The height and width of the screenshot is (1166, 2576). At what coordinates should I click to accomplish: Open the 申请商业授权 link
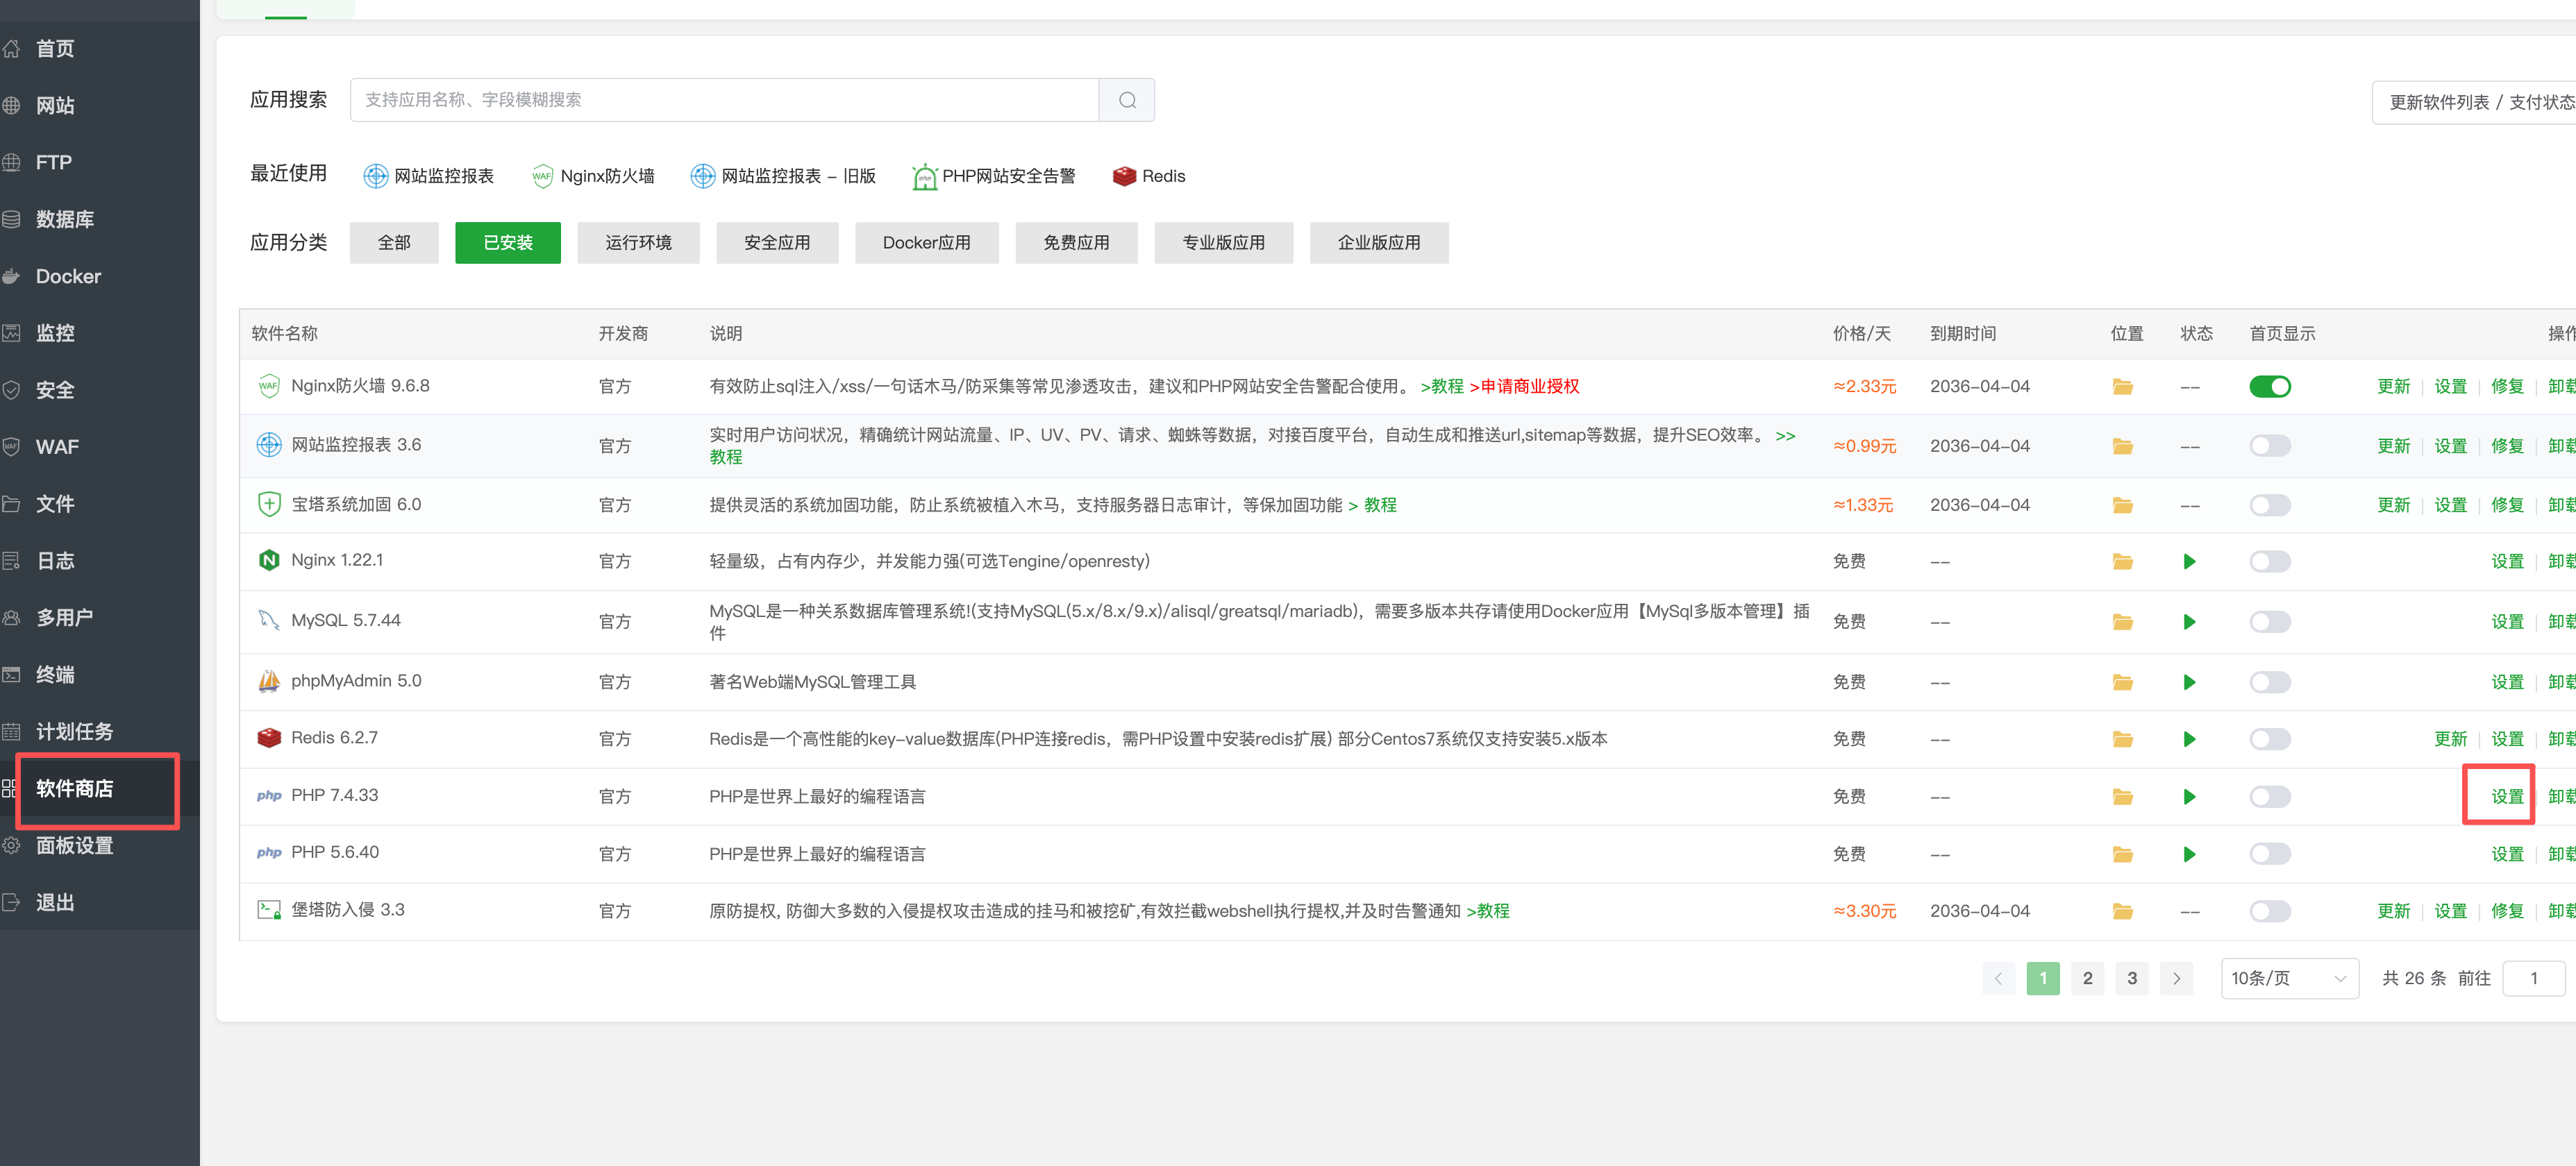tap(1524, 387)
